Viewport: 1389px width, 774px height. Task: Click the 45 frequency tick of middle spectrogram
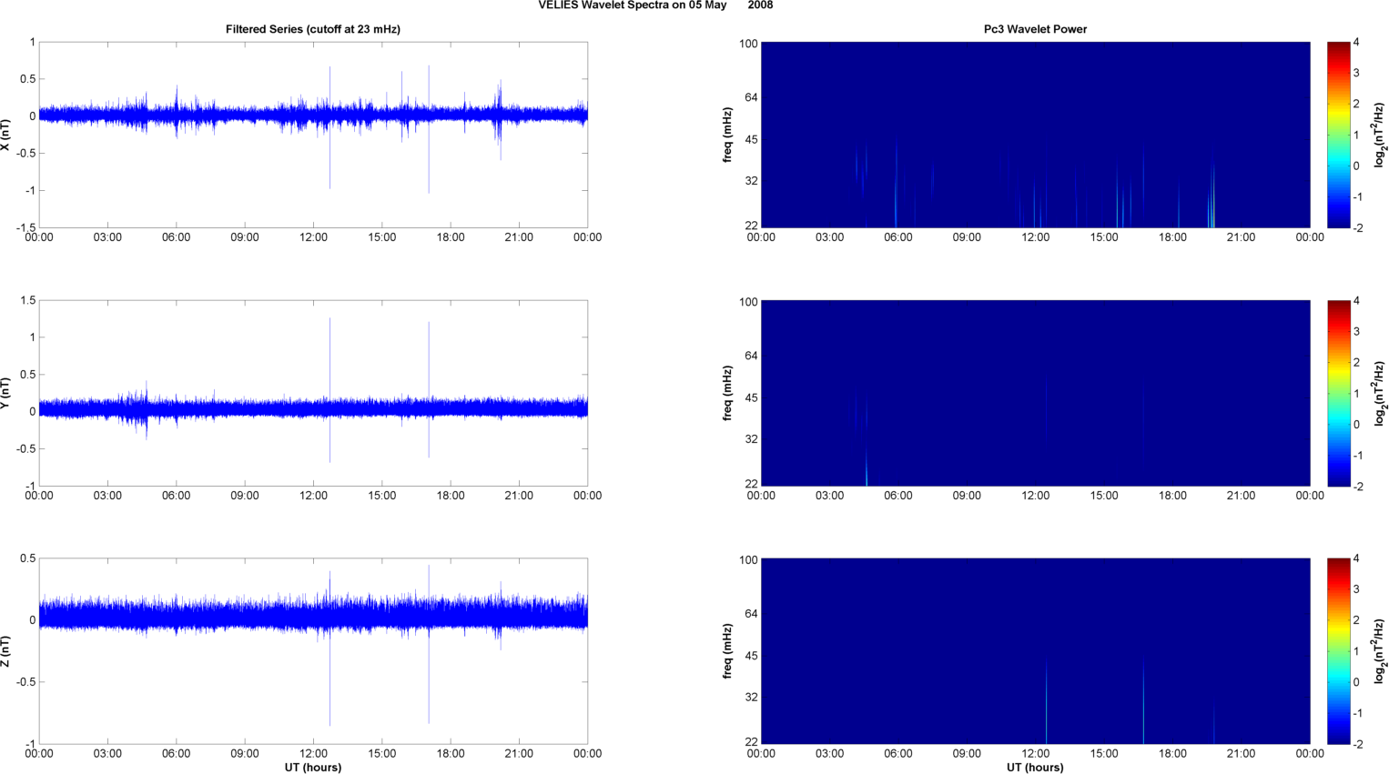751,398
